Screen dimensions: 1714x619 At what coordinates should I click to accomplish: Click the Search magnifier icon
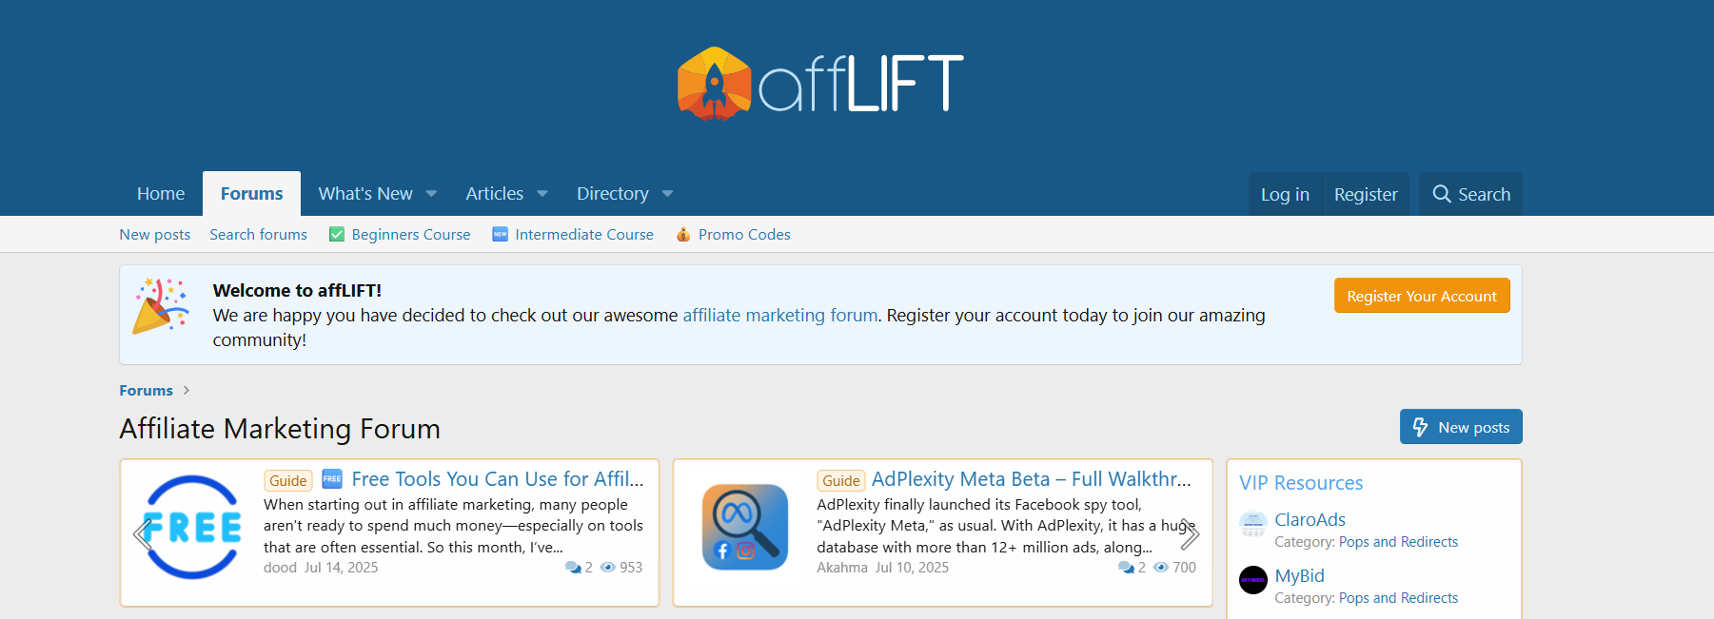pos(1442,194)
